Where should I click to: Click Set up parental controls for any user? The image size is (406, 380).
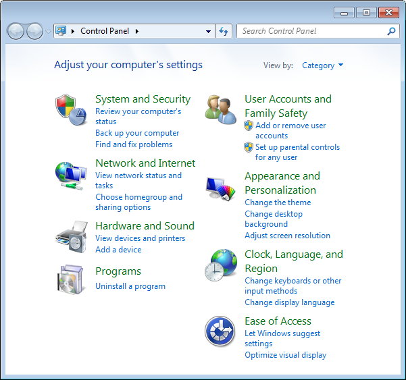click(x=297, y=152)
